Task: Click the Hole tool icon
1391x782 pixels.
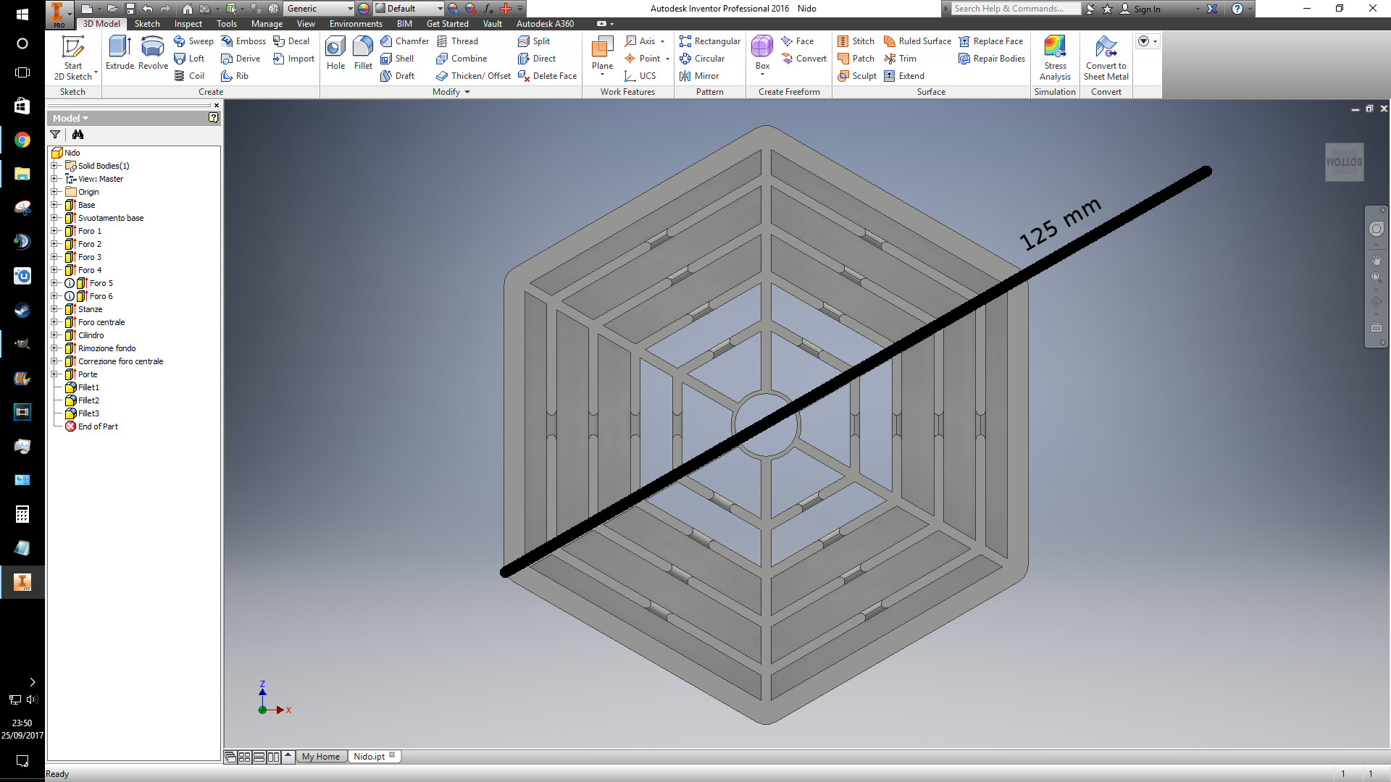Action: 335,53
